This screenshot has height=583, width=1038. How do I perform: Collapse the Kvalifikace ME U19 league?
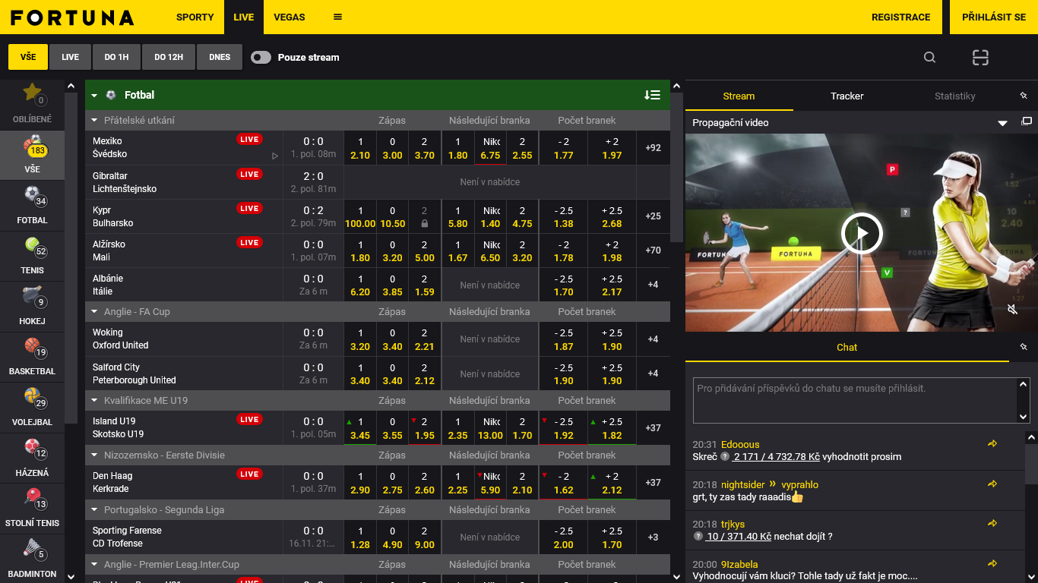(x=95, y=401)
